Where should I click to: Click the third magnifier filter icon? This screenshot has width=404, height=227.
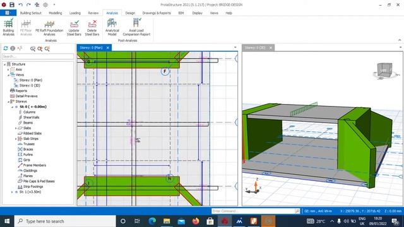point(47,49)
